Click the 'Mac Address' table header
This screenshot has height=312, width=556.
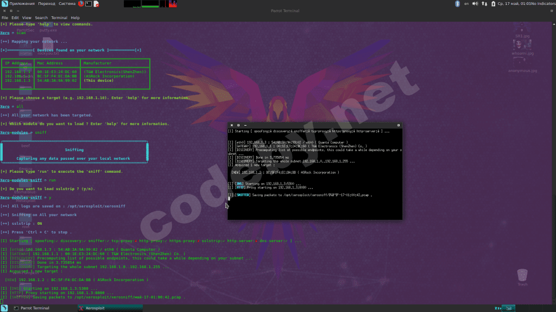click(49, 63)
